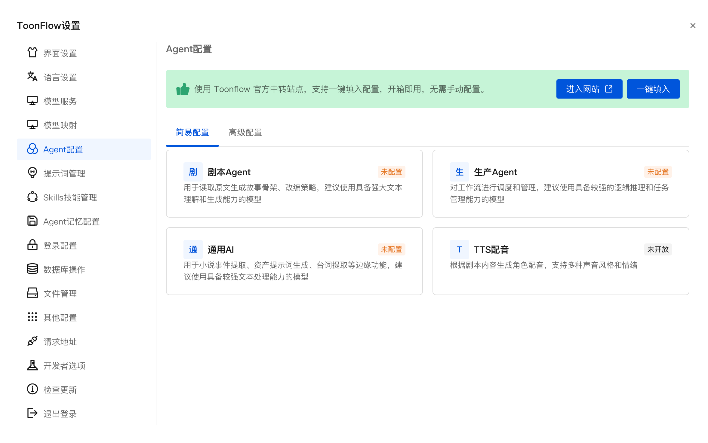Click the lightbulb icon for 提示词管理
708x443 pixels.
(32, 173)
